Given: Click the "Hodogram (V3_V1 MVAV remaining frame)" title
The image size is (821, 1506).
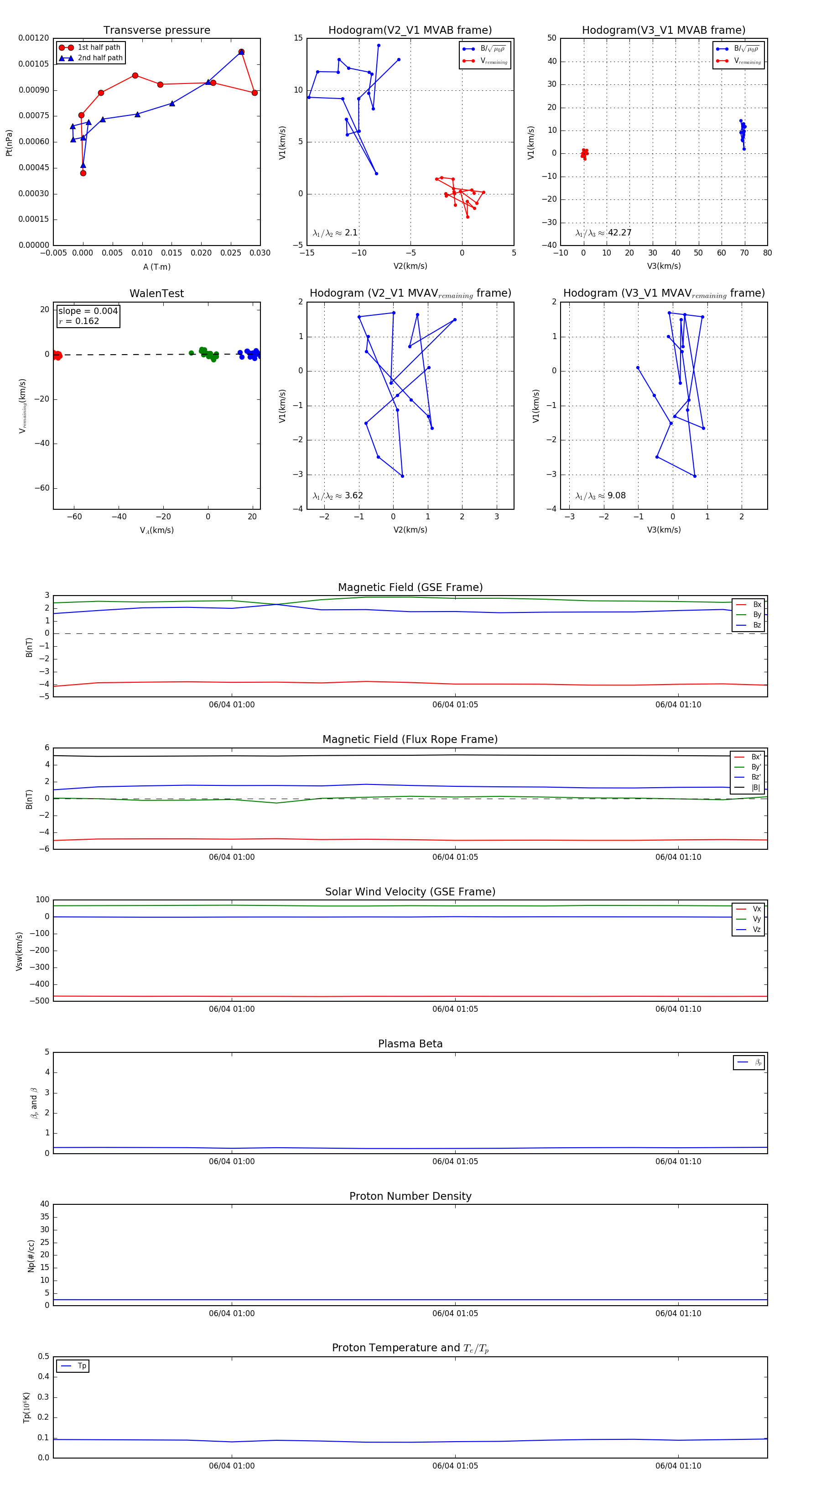Looking at the screenshot, I should (x=664, y=293).
